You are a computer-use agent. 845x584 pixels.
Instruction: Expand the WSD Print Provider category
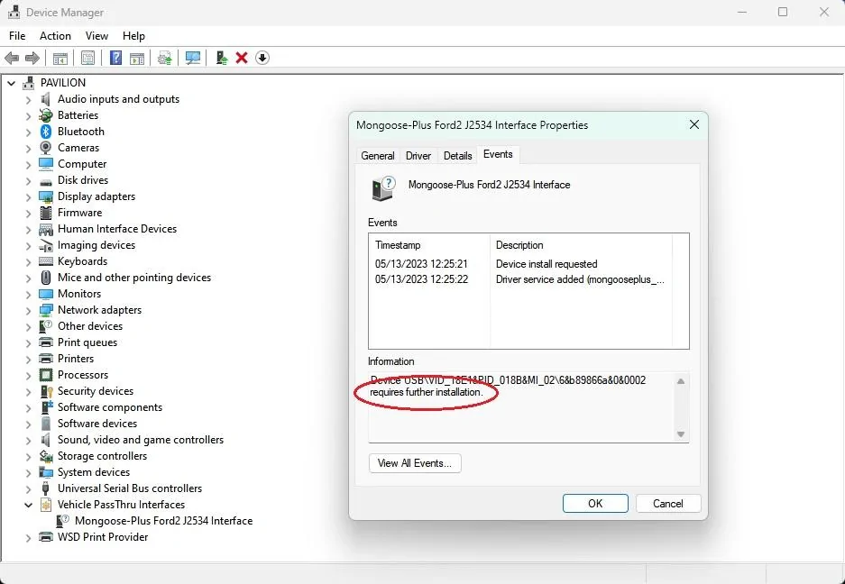click(x=29, y=538)
